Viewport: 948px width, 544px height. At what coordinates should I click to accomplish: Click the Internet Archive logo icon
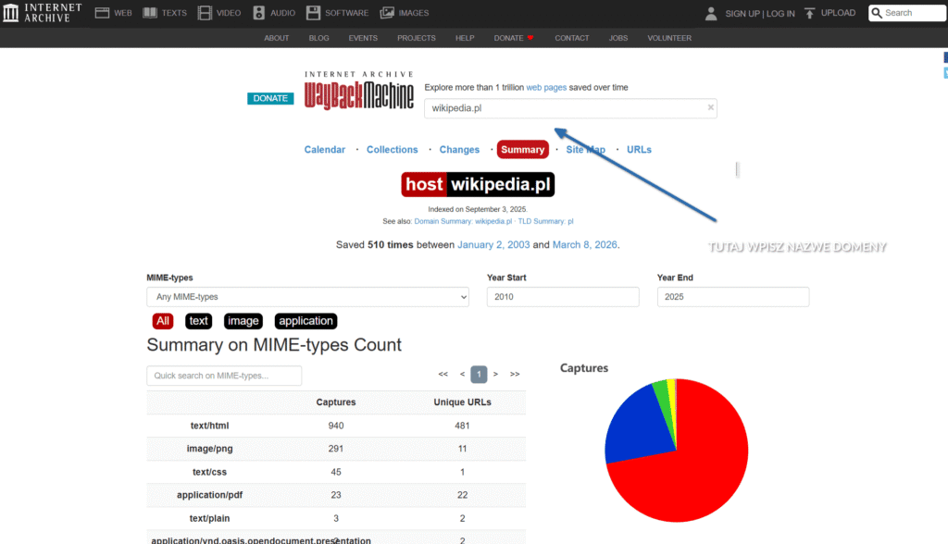click(11, 13)
